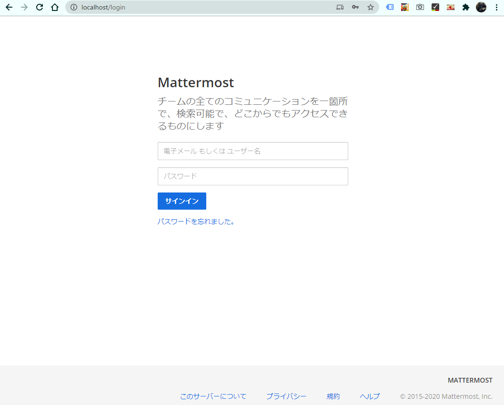Open saved passwords key icon
Viewport: 504px width, 405px height.
[355, 7]
